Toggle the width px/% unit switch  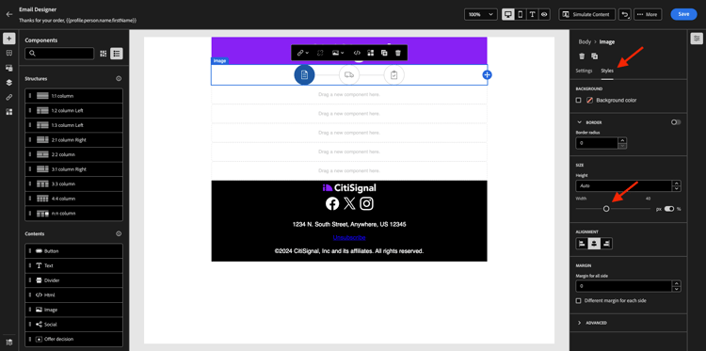[x=669, y=209]
